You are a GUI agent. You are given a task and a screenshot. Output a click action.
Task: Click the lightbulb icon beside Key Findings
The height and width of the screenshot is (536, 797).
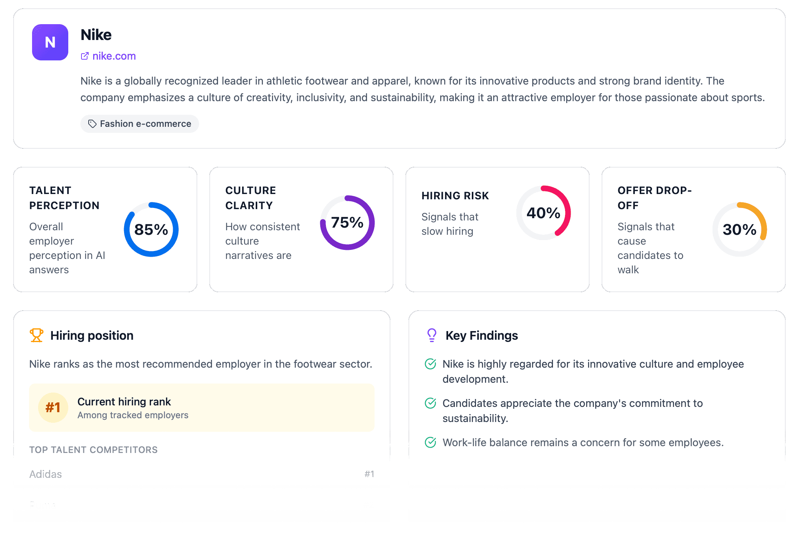tap(431, 335)
